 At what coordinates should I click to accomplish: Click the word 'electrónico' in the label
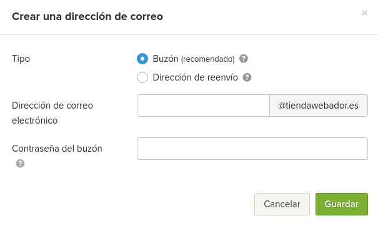pyautogui.click(x=35, y=120)
